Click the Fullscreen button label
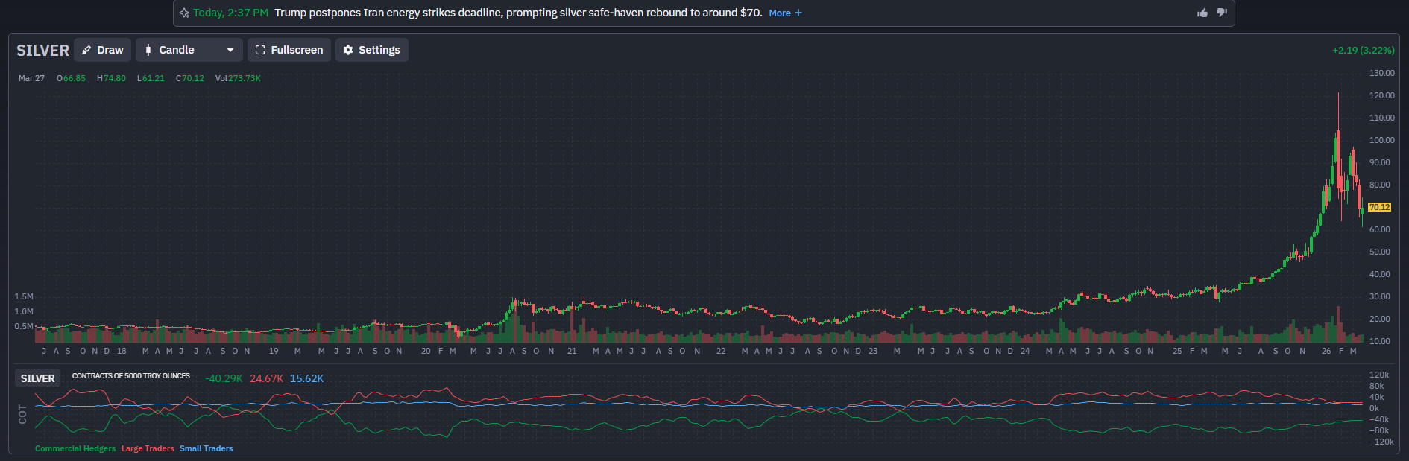The image size is (1409, 461). pyautogui.click(x=297, y=50)
